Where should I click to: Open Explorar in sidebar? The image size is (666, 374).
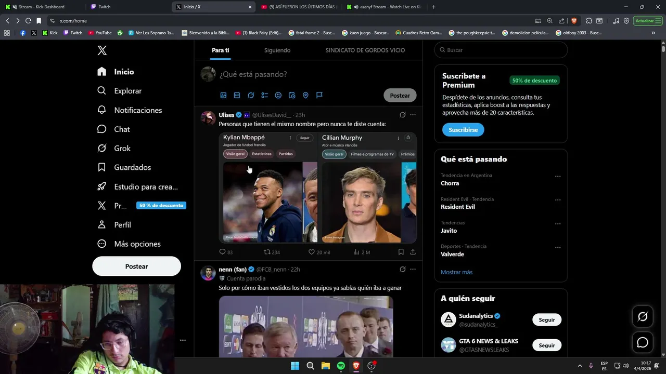[x=119, y=91]
